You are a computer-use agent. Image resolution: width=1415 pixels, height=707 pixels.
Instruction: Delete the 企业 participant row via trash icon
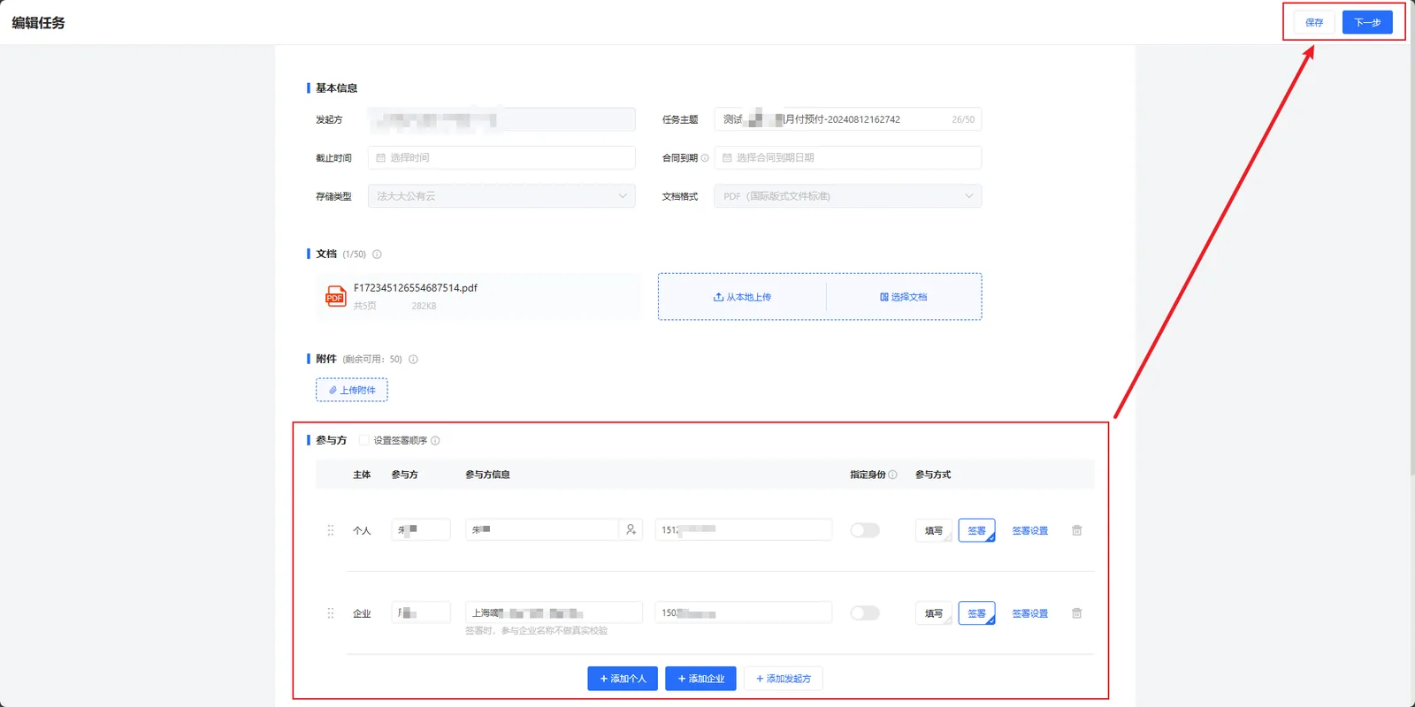[1076, 613]
